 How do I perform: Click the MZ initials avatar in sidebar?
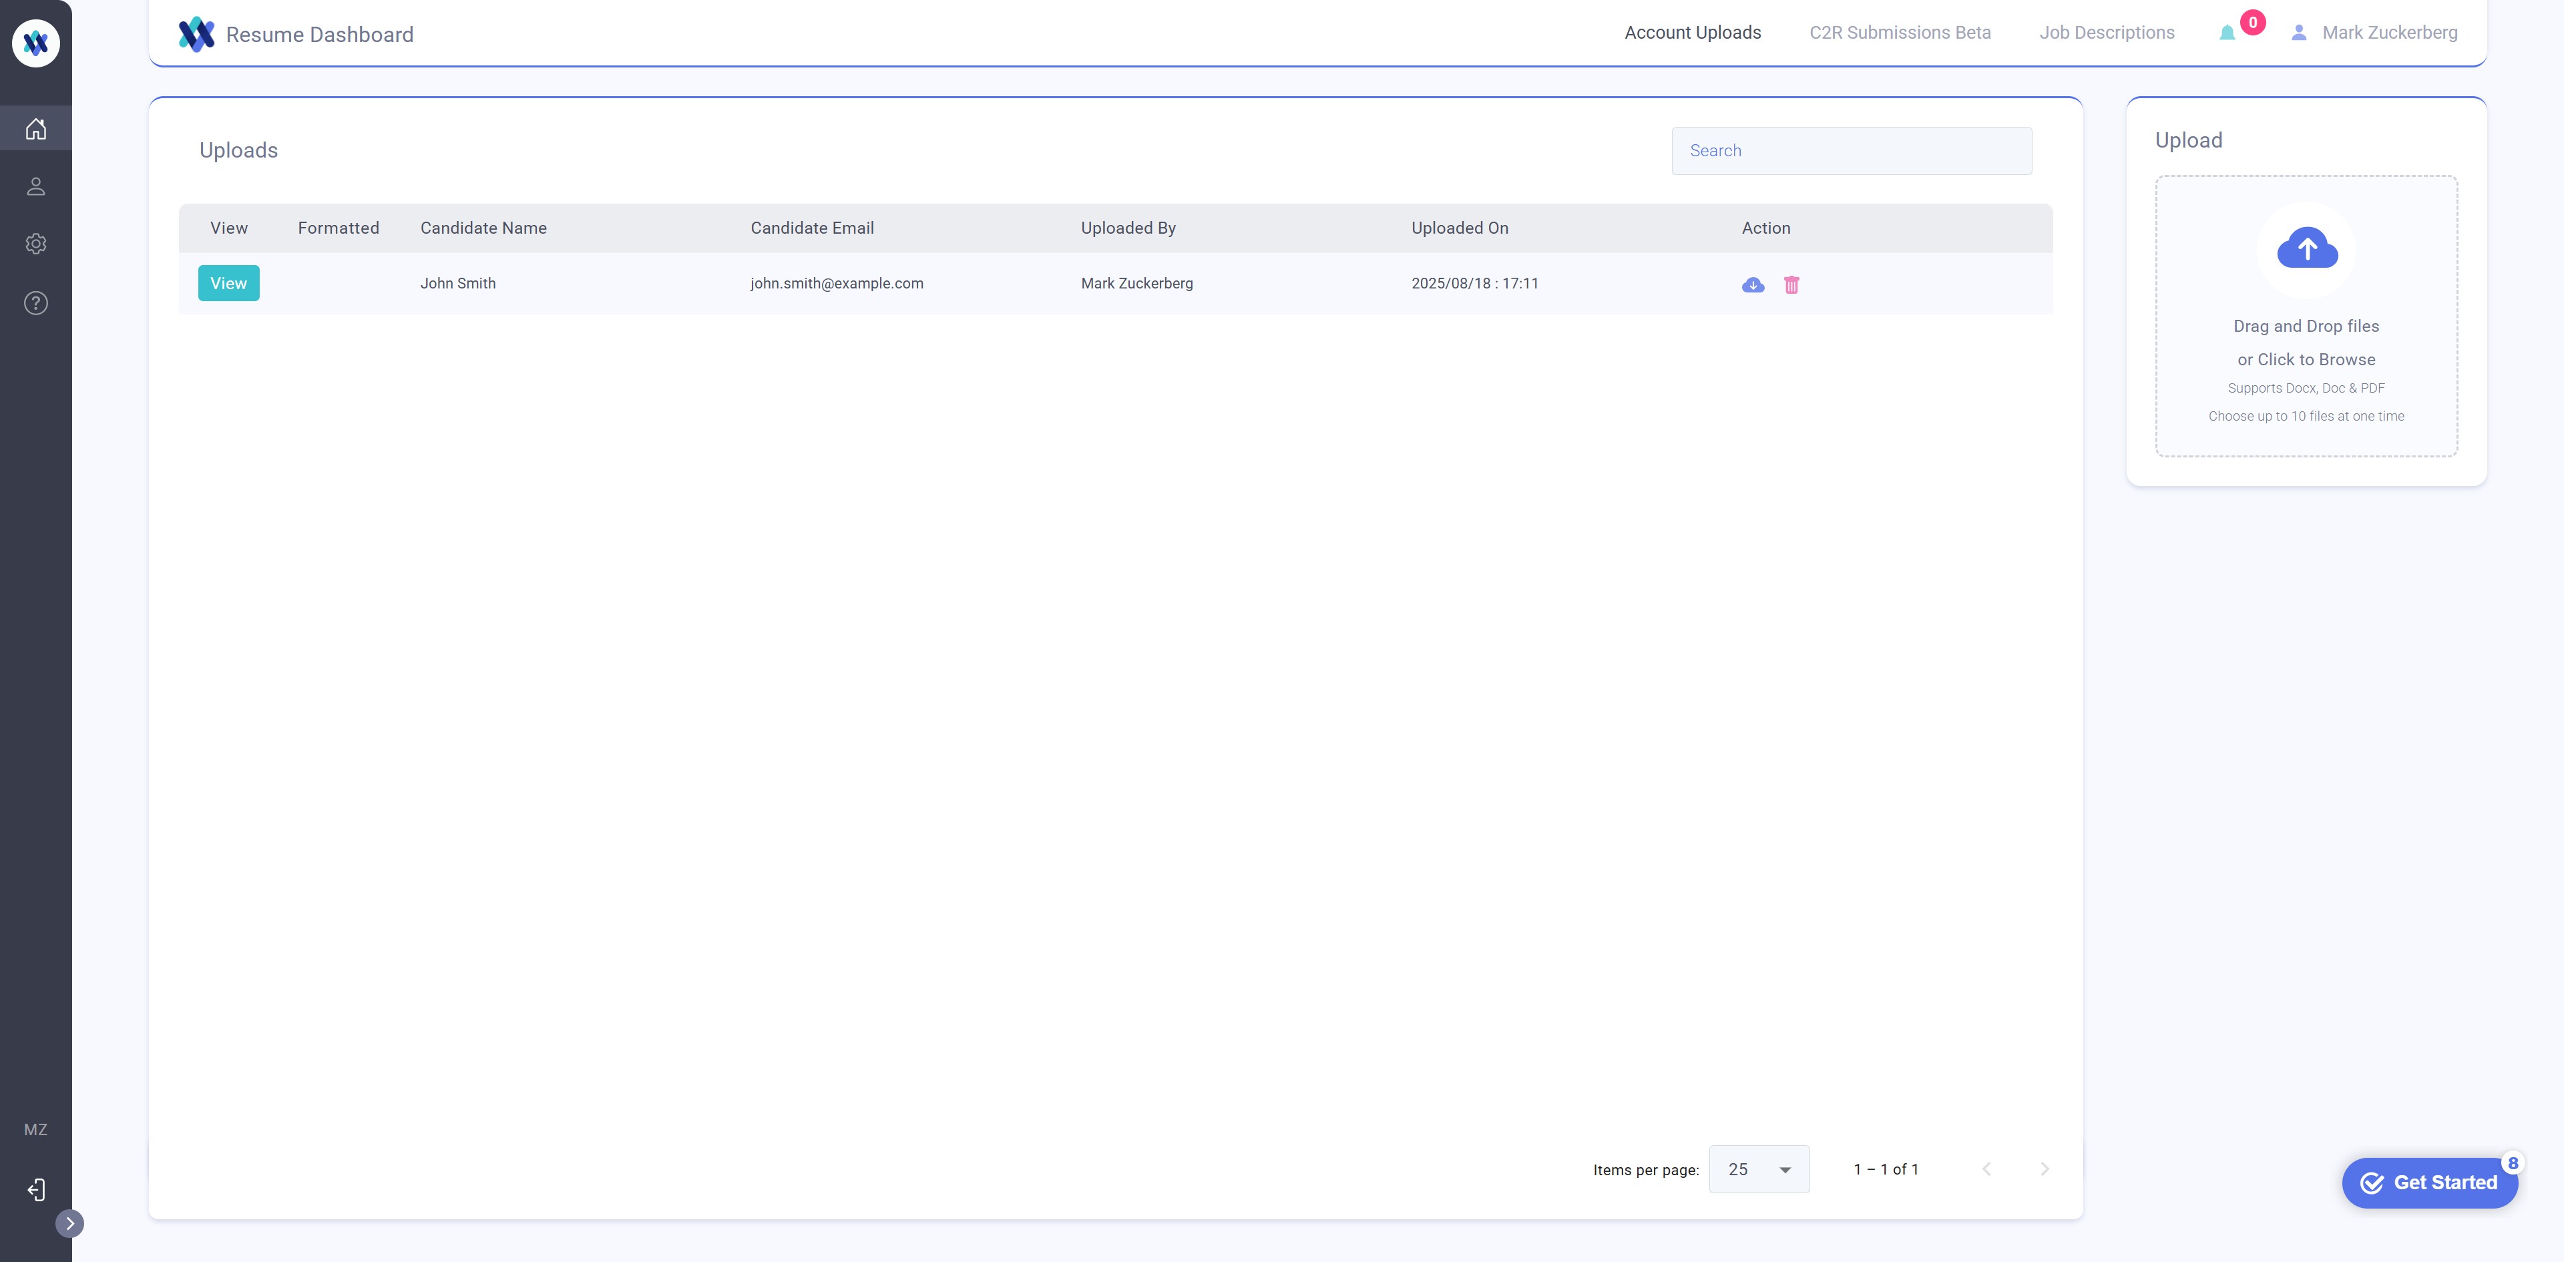click(x=36, y=1130)
